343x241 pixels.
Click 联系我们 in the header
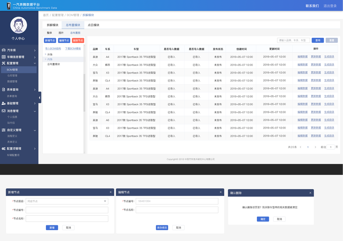(312, 6)
